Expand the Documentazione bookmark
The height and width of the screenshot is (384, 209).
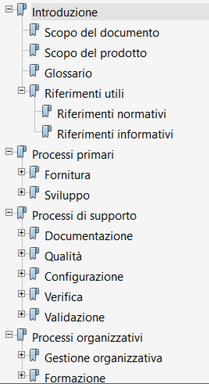pos(21,233)
